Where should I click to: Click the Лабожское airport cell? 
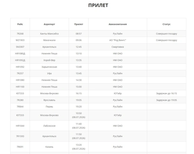click(x=49, y=126)
